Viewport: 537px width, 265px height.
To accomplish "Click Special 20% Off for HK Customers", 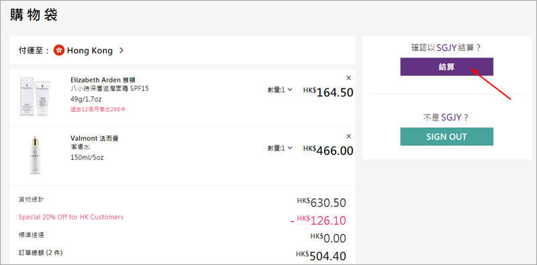I will coord(71,217).
